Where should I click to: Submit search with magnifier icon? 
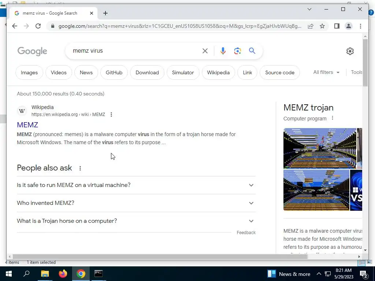[252, 50]
